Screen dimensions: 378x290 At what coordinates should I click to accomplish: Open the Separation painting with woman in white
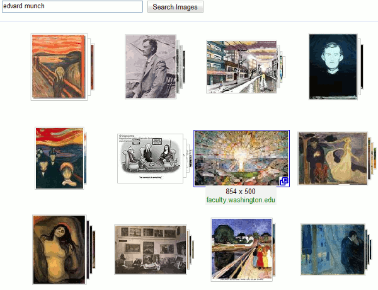click(x=333, y=158)
